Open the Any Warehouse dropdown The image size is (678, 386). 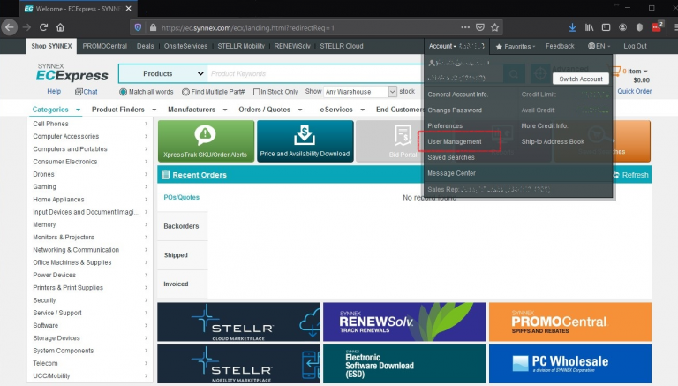(360, 92)
